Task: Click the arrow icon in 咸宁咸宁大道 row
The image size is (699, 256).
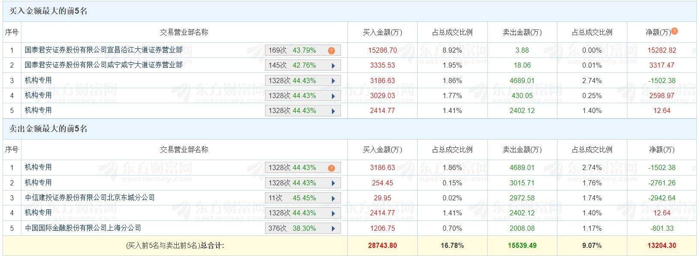Action: pyautogui.click(x=333, y=66)
